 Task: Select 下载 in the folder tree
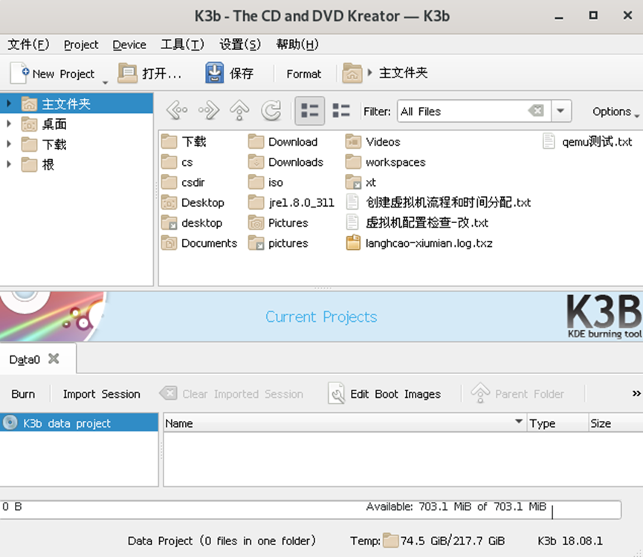(54, 144)
